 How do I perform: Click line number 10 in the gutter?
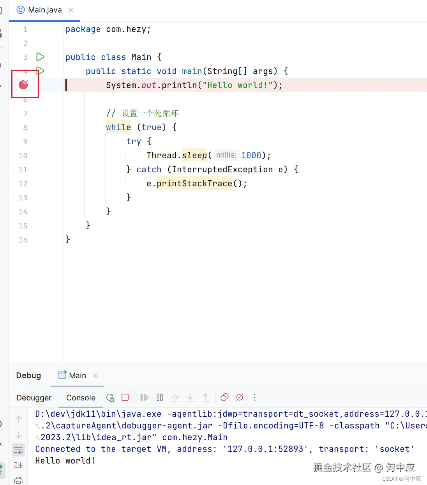[x=23, y=156]
